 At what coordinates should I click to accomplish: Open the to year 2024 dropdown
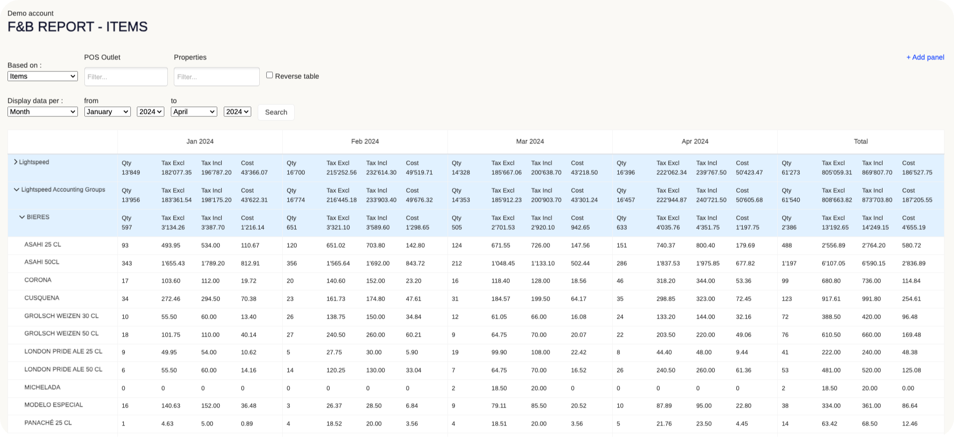(x=237, y=112)
